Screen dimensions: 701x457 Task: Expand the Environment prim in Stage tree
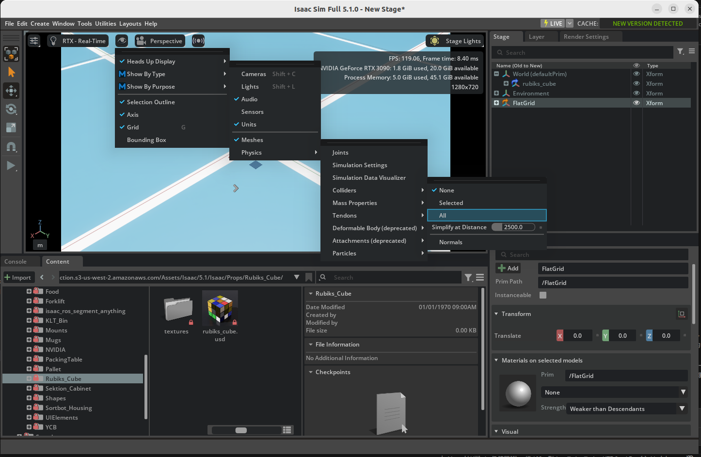click(495, 93)
